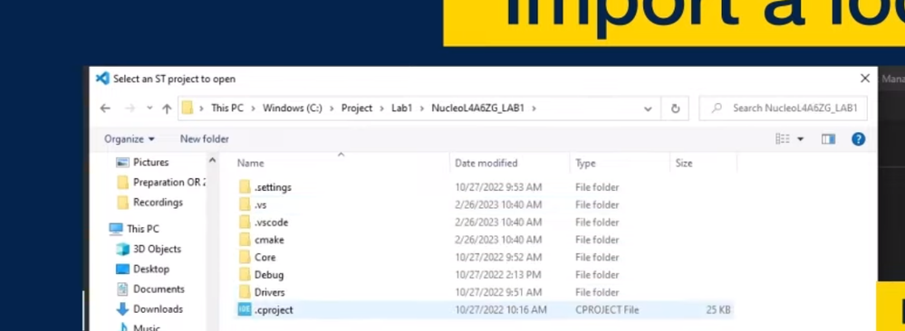Toggle the preview pane icon
This screenshot has width=905, height=331.
(x=828, y=139)
